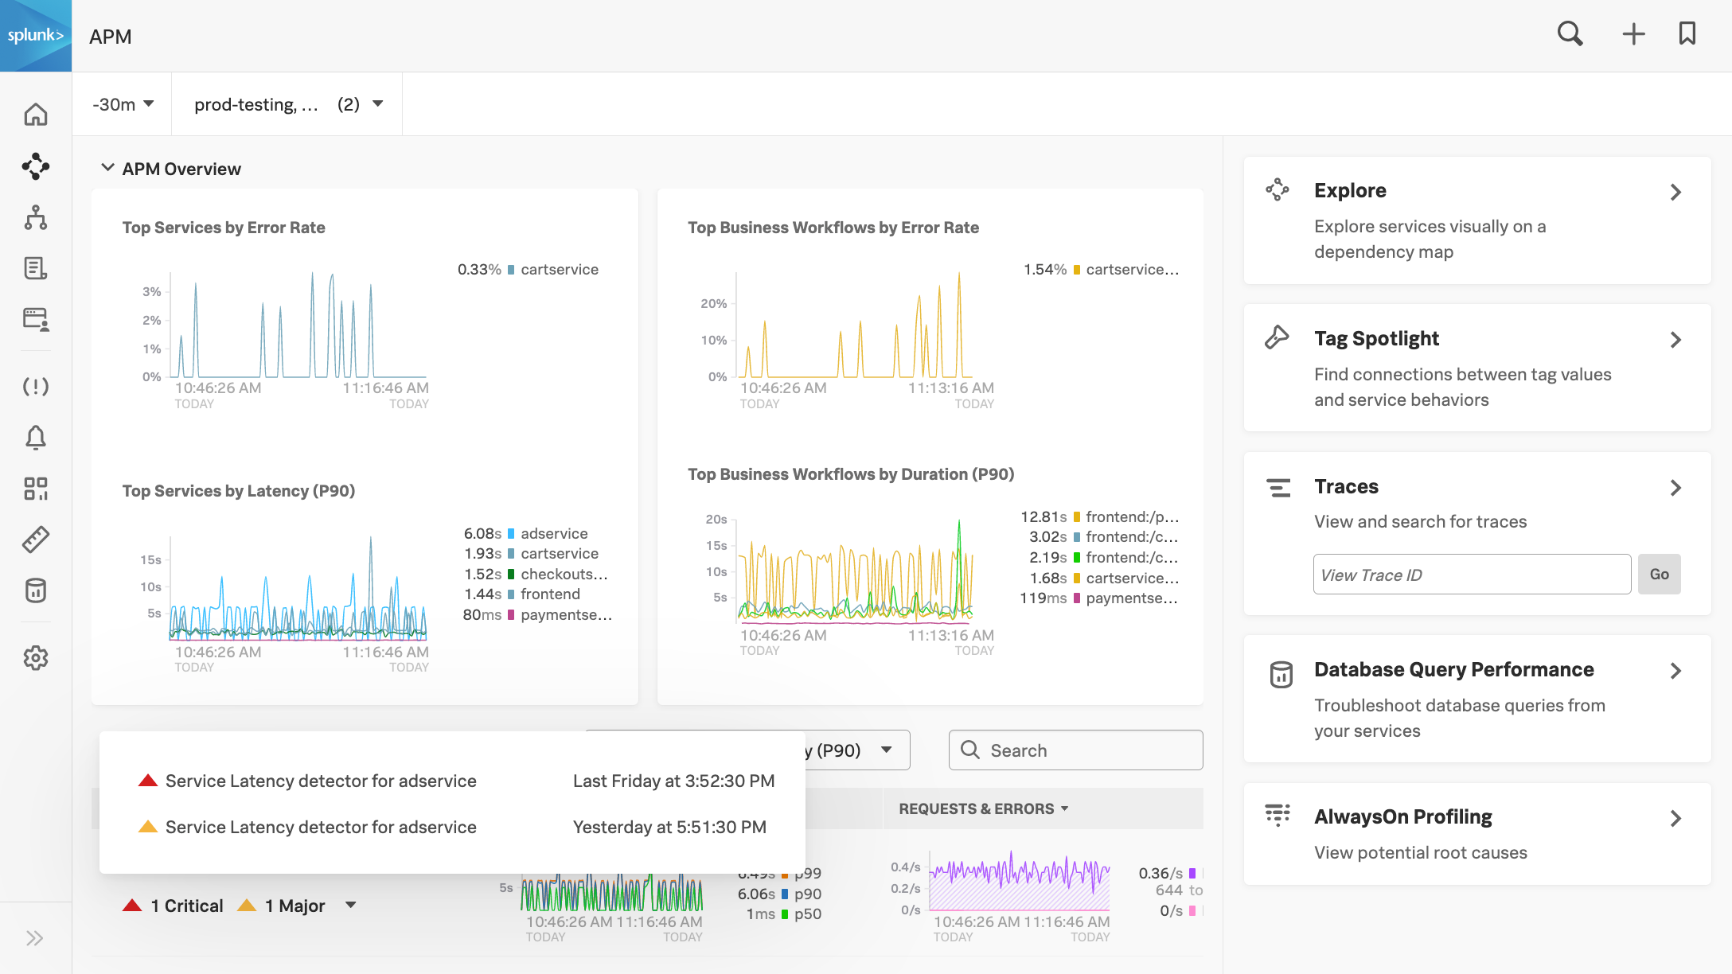Open the dashboards grid icon in the sidebar

(x=36, y=489)
